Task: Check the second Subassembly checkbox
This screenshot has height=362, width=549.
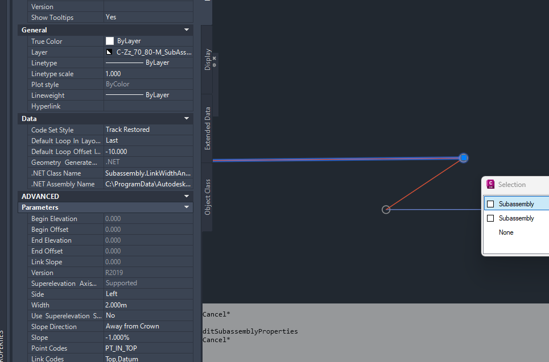Action: coord(490,218)
